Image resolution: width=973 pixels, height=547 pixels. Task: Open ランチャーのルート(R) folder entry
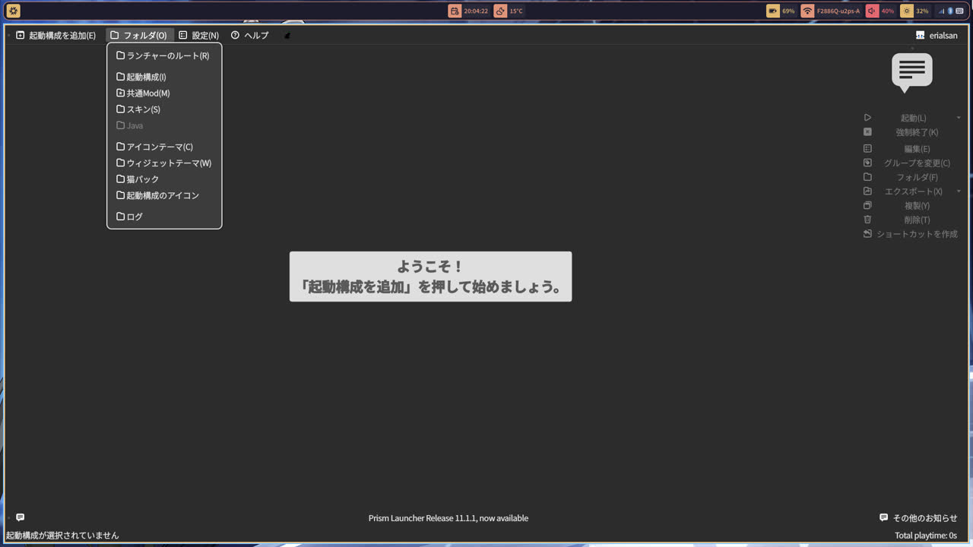163,55
